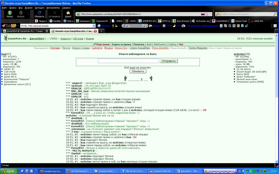279x174 pixels.
Task: Open the Закладки menu
Action: click(40, 8)
